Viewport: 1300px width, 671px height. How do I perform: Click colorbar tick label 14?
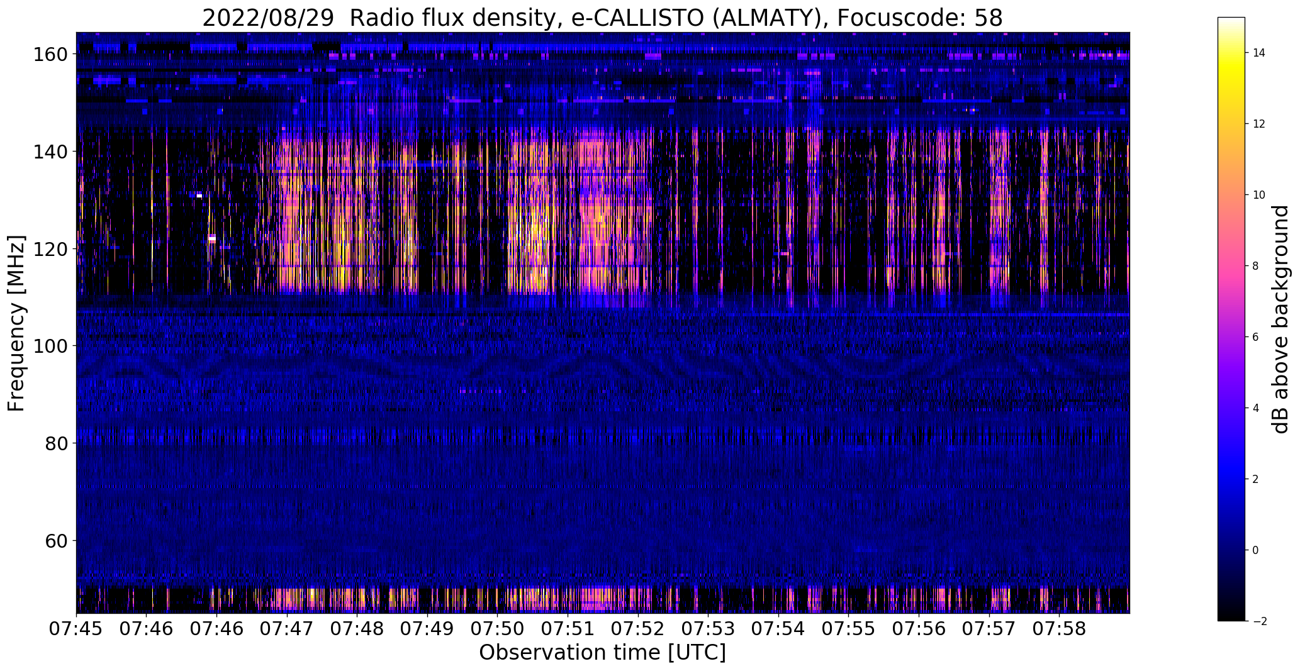click(1259, 53)
